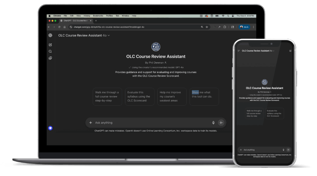Click the ChatGPT logo in the laptop sidebar
This screenshot has height=176, width=317.
(50, 35)
